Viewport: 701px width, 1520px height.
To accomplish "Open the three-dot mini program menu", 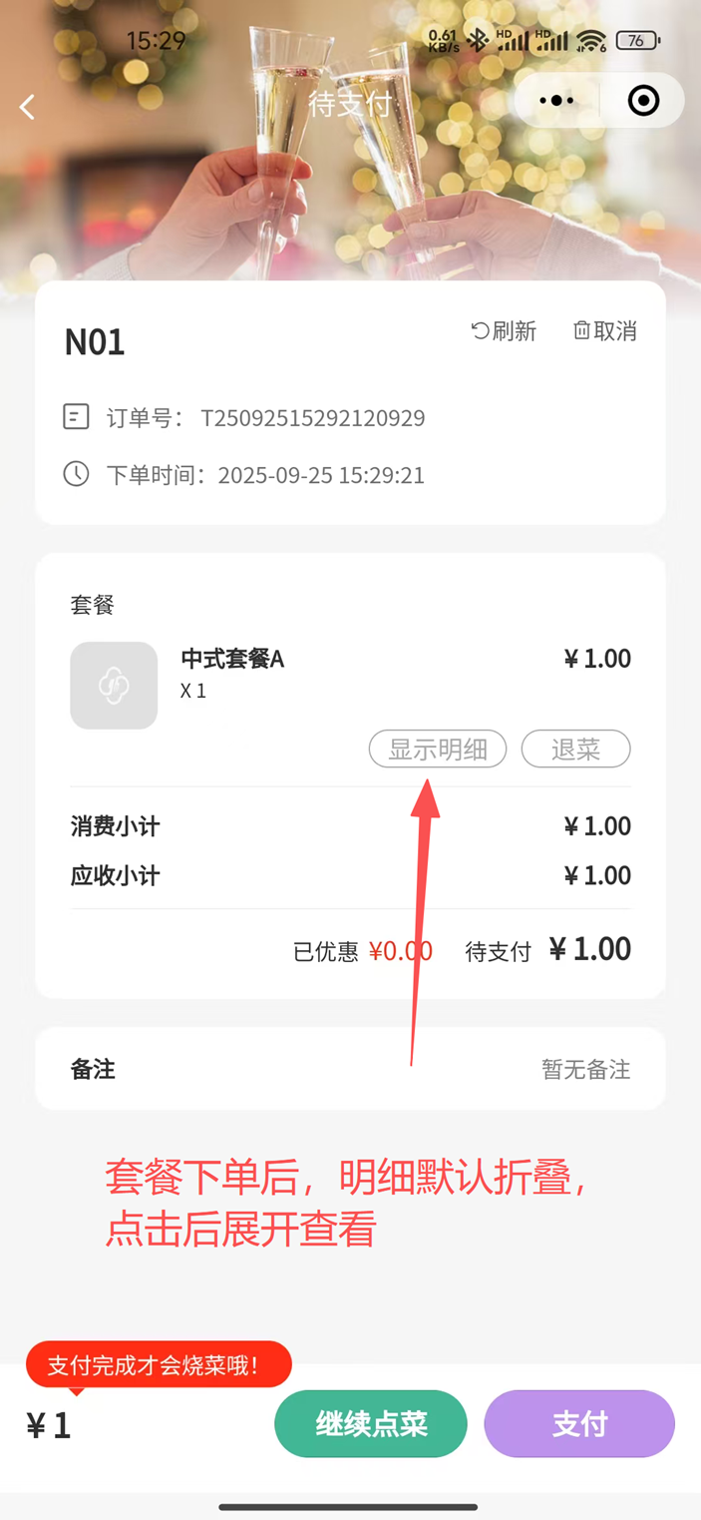I will click(556, 101).
